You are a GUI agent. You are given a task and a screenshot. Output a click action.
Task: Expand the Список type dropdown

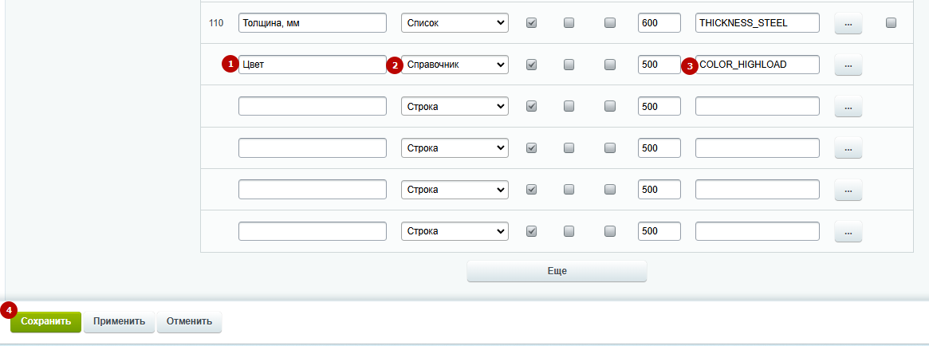point(455,23)
